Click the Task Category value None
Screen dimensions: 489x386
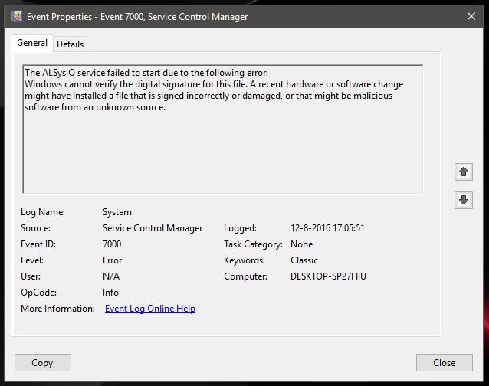click(x=302, y=244)
